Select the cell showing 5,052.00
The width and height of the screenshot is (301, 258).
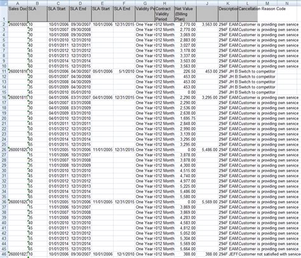185,233
